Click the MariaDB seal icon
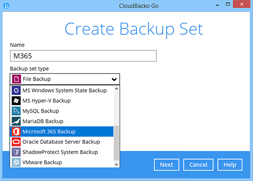Viewport: 253px width, 181px height. [x=16, y=122]
